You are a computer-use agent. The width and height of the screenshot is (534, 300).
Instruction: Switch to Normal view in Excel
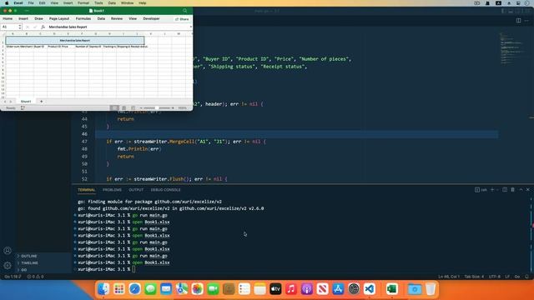[x=114, y=107]
